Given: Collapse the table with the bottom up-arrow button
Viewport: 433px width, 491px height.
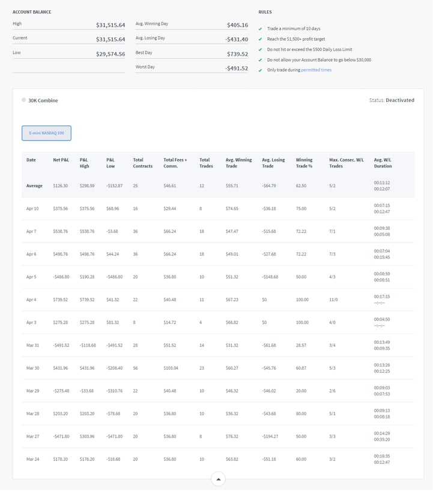Looking at the screenshot, I should click(218, 479).
